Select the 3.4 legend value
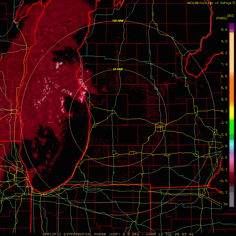Viewport: 236px width, 236px height. [224, 123]
